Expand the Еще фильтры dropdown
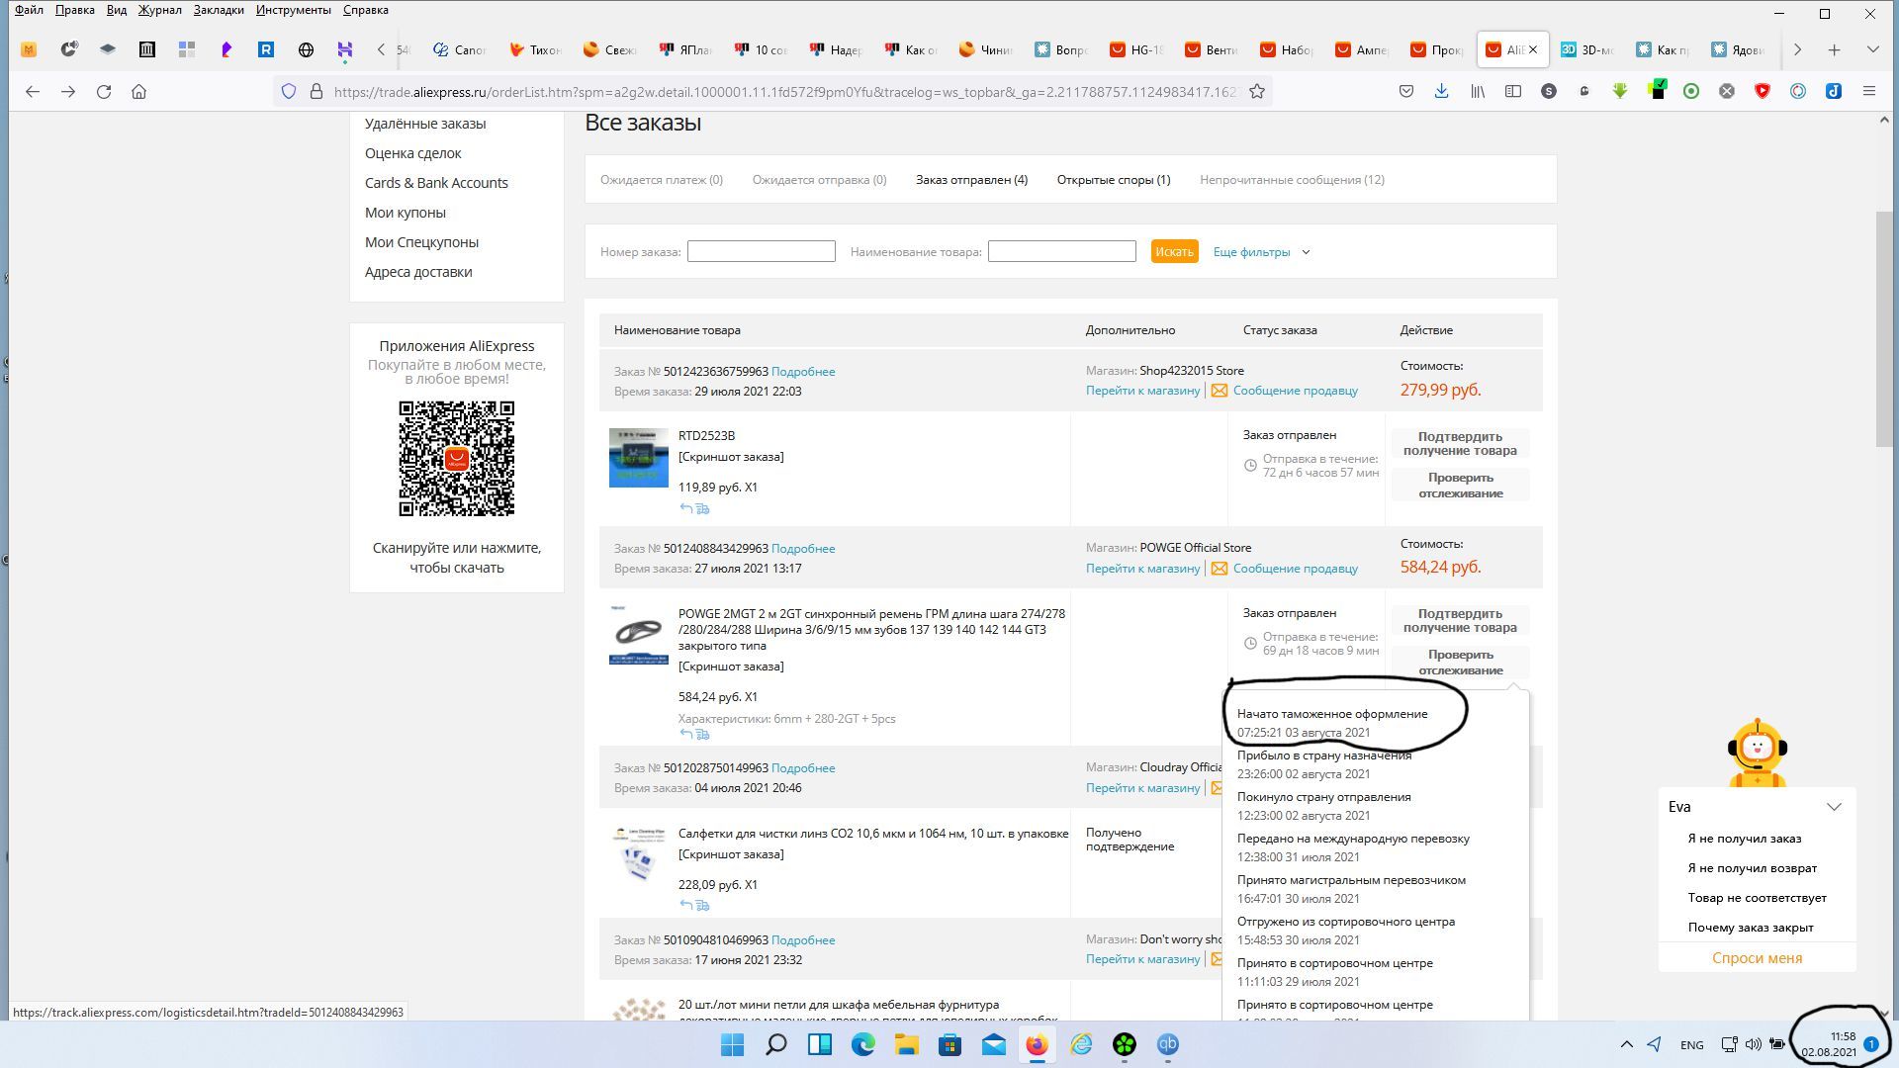Image resolution: width=1899 pixels, height=1068 pixels. pos(1261,252)
